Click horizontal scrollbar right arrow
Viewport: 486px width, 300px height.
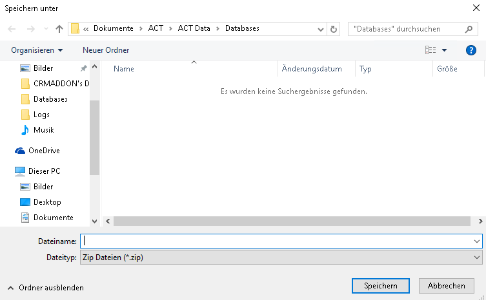click(x=480, y=221)
